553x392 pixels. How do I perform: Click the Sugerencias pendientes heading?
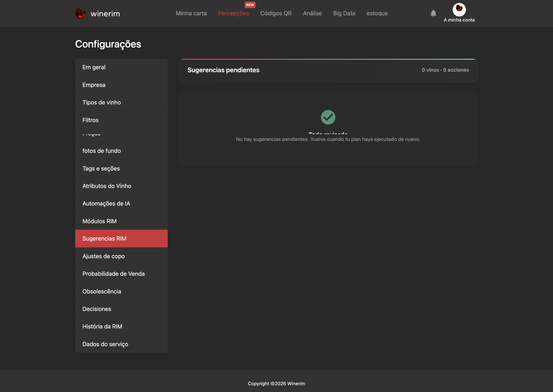point(223,70)
